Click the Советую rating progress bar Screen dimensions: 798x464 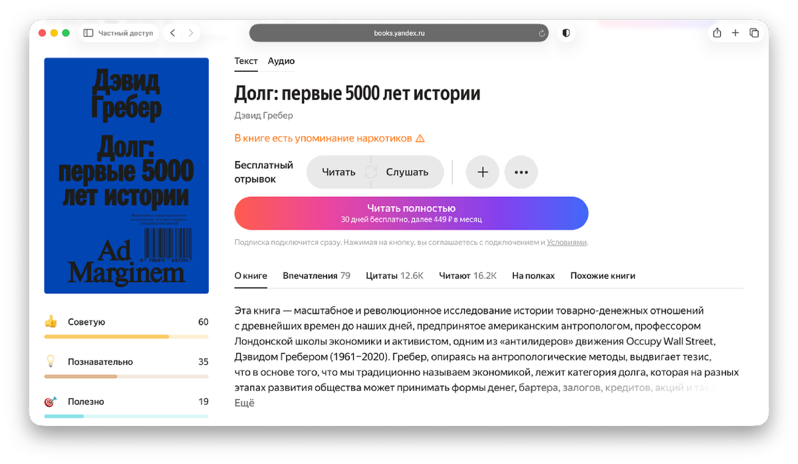(x=126, y=337)
